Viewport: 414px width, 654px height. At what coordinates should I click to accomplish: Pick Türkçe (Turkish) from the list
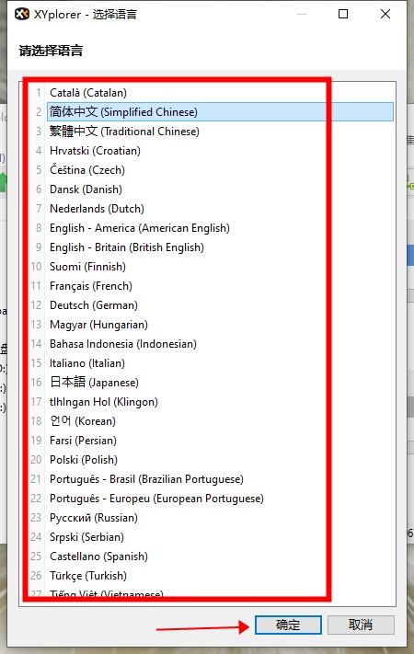pos(88,576)
